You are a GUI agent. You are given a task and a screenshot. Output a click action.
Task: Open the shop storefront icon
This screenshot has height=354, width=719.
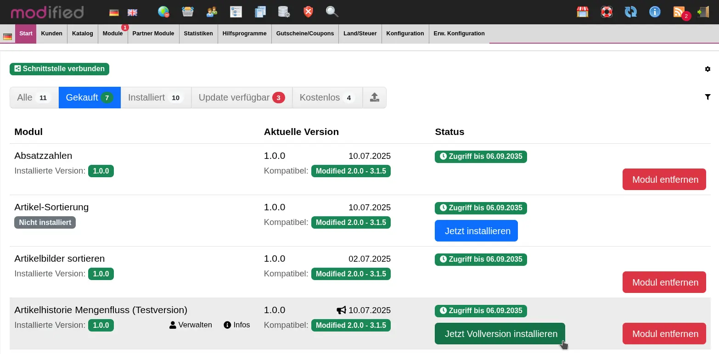(x=583, y=12)
